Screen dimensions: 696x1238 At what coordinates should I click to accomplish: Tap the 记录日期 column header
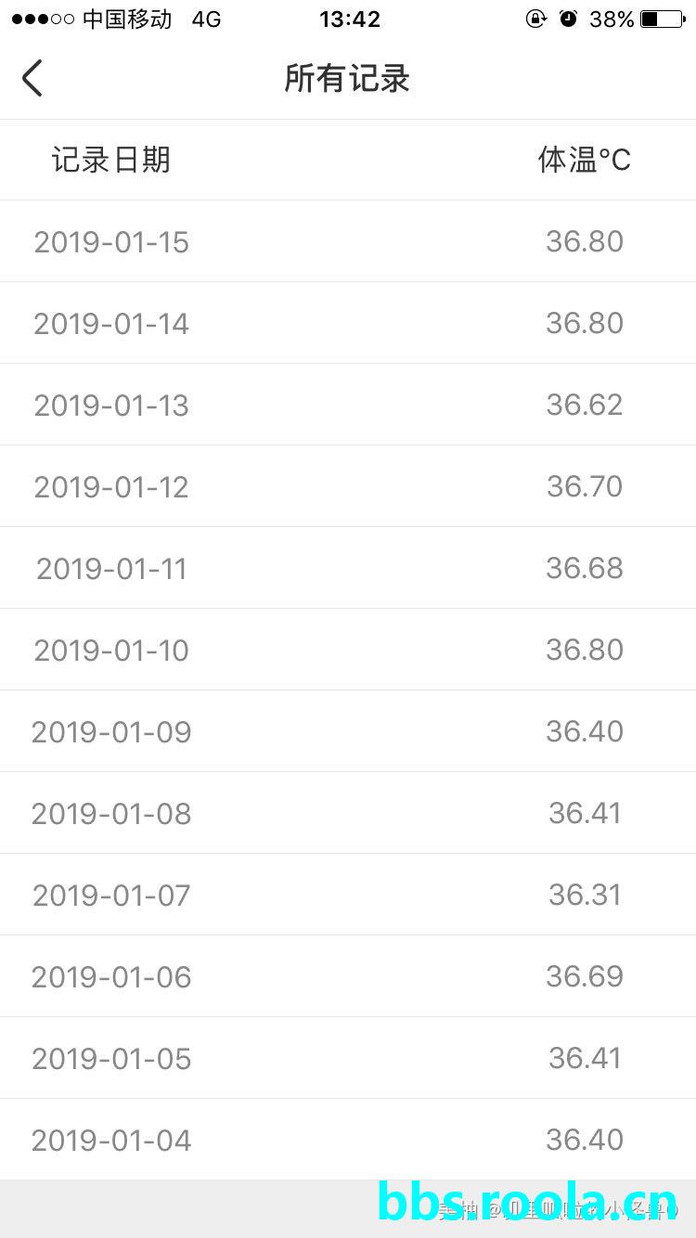pos(111,160)
